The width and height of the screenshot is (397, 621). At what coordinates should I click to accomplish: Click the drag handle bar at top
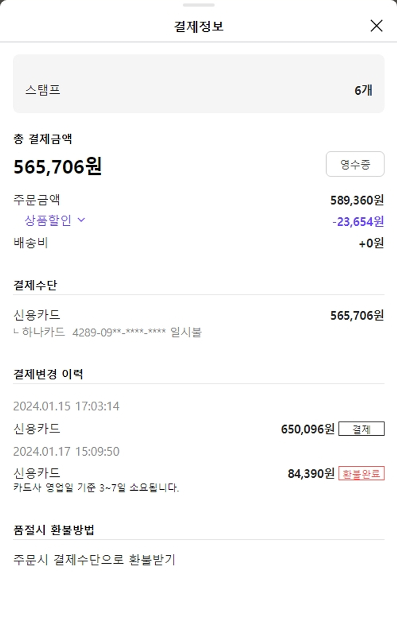click(198, 5)
